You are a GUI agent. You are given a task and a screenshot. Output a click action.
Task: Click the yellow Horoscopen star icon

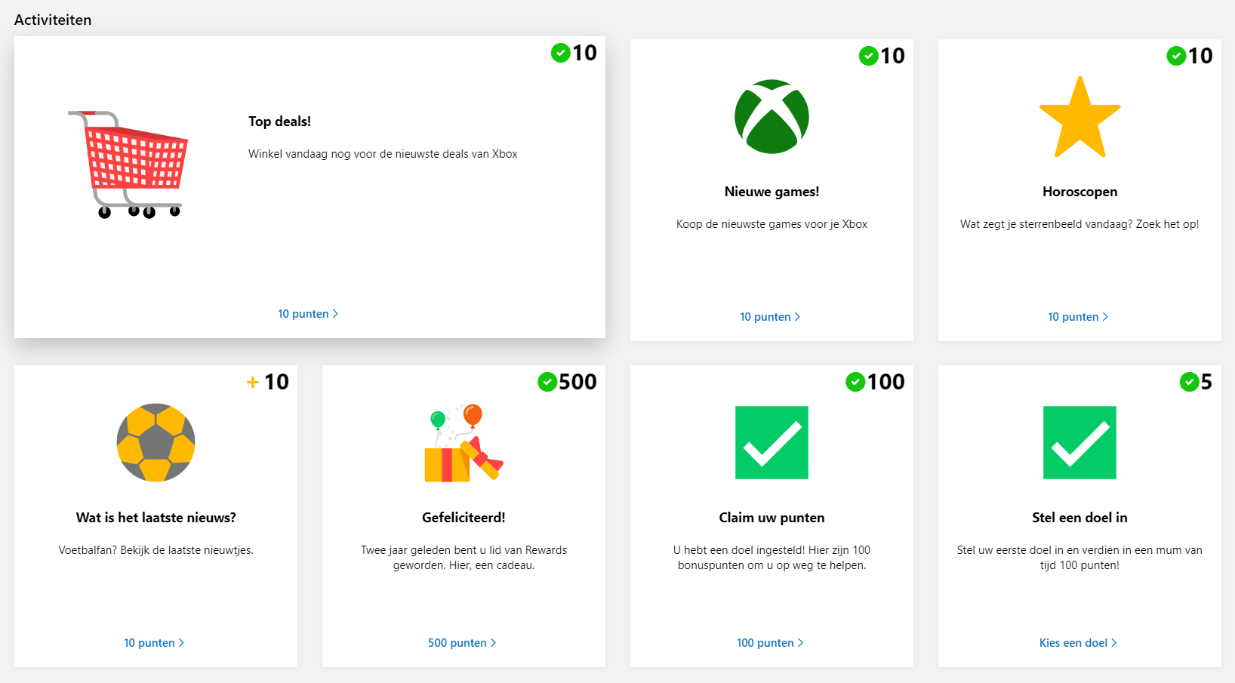click(x=1079, y=118)
